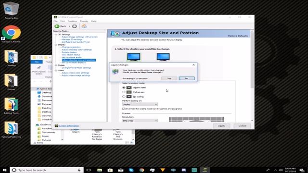308x173 pixels.
Task: Open NVIDIA Help menu
Action: point(94,21)
